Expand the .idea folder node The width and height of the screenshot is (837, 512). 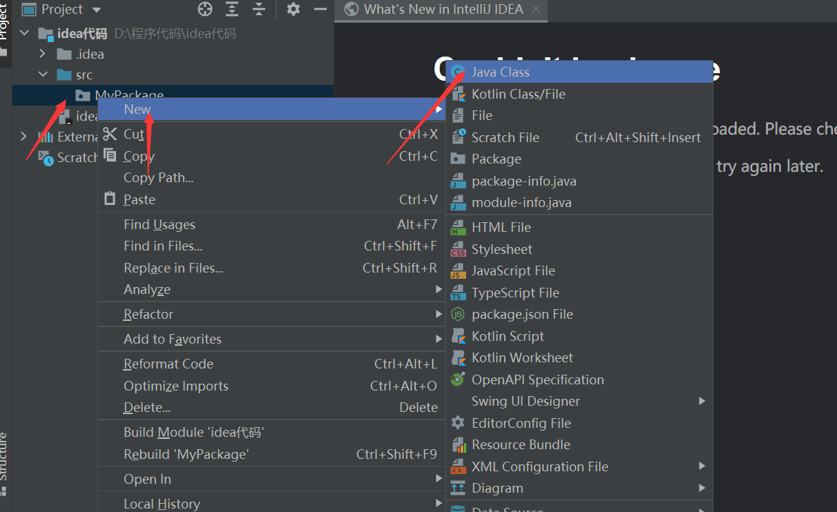tap(43, 54)
